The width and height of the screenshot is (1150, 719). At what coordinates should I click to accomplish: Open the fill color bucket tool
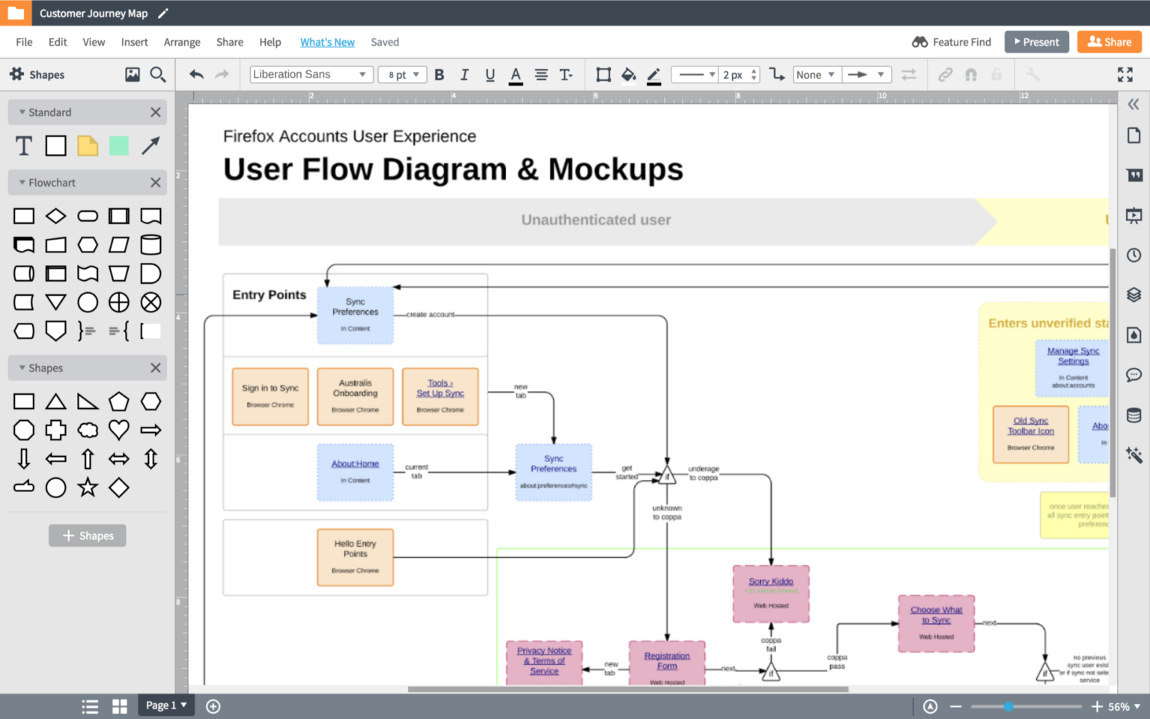(x=628, y=74)
